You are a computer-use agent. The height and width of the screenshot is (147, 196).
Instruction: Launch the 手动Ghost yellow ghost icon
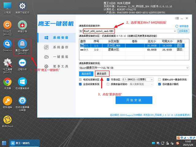7,121
